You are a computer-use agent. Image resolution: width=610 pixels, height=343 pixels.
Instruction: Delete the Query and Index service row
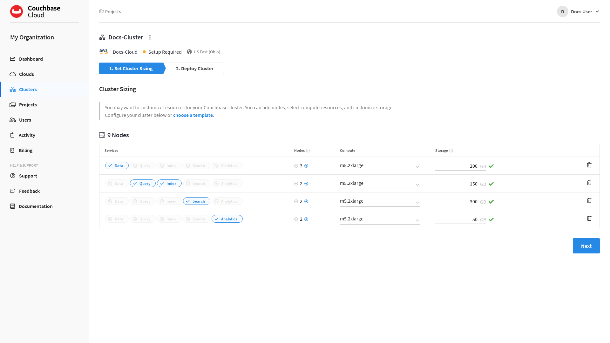point(589,183)
